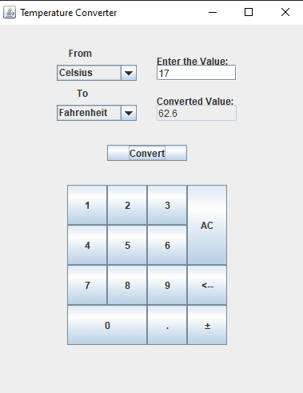The height and width of the screenshot is (393, 303).
Task: Tap keypad digit 9
Action: pos(167,285)
